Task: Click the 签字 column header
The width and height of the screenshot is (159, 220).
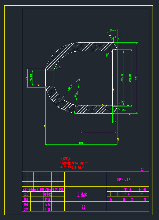Action: (x=54, y=189)
